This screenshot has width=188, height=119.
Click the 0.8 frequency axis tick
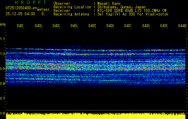click(x=3, y=83)
